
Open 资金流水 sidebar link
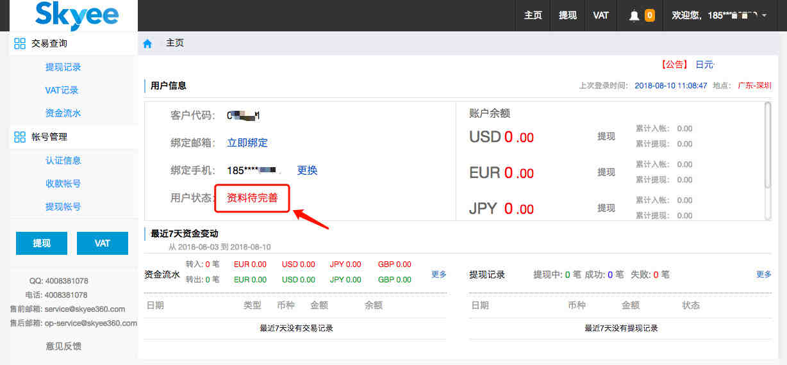point(63,113)
